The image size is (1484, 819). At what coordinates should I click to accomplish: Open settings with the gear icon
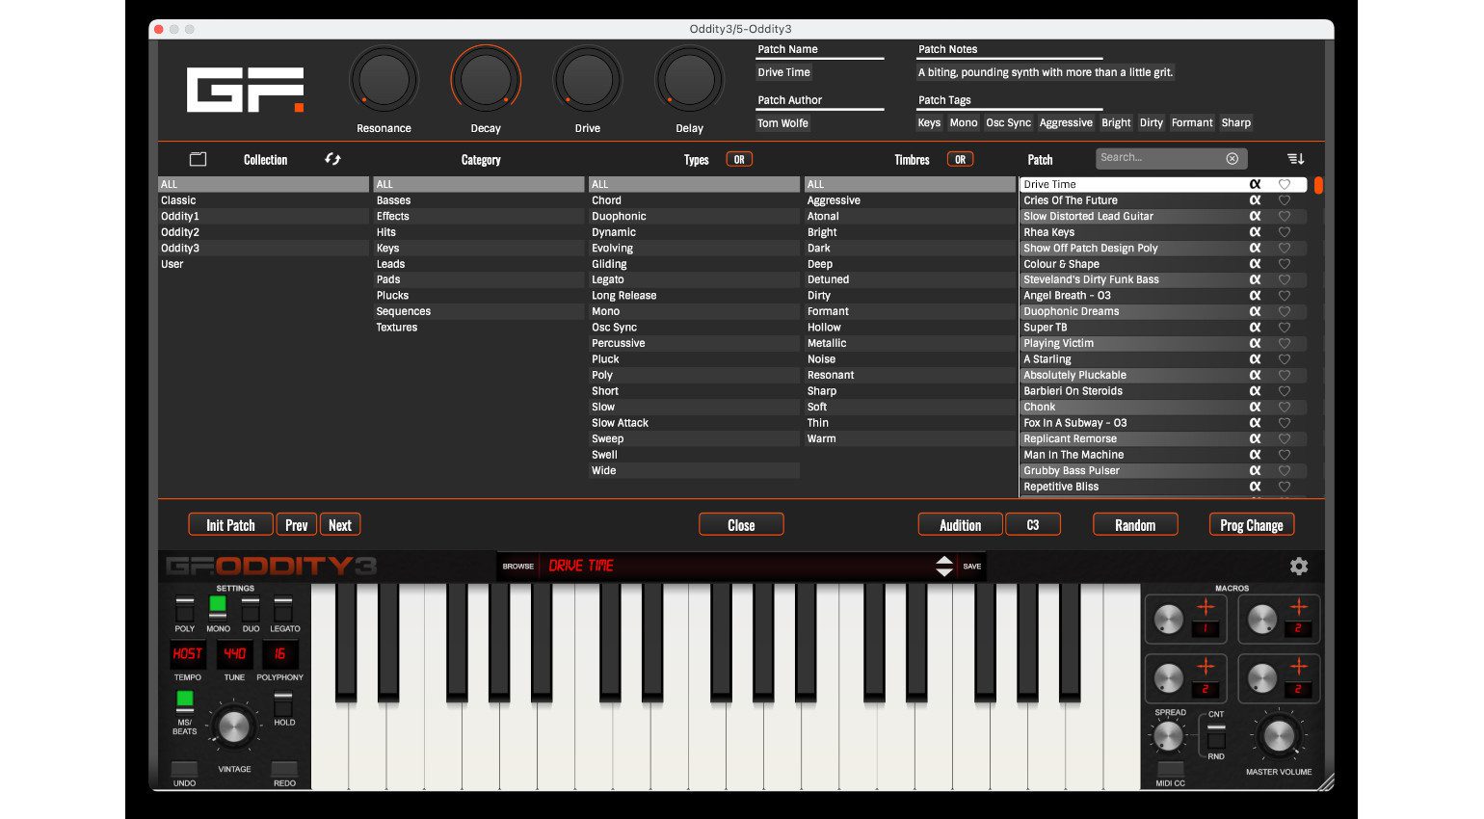(1299, 567)
